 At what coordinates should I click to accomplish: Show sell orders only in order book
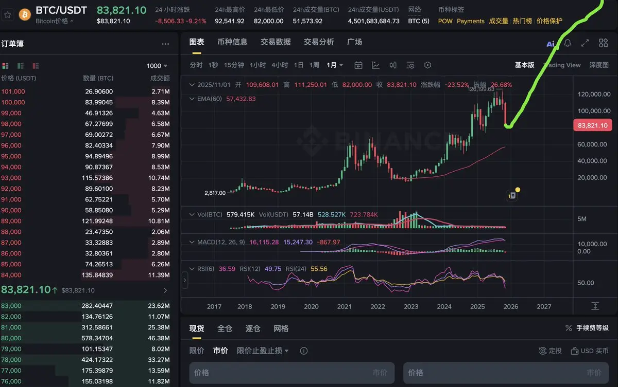point(36,66)
